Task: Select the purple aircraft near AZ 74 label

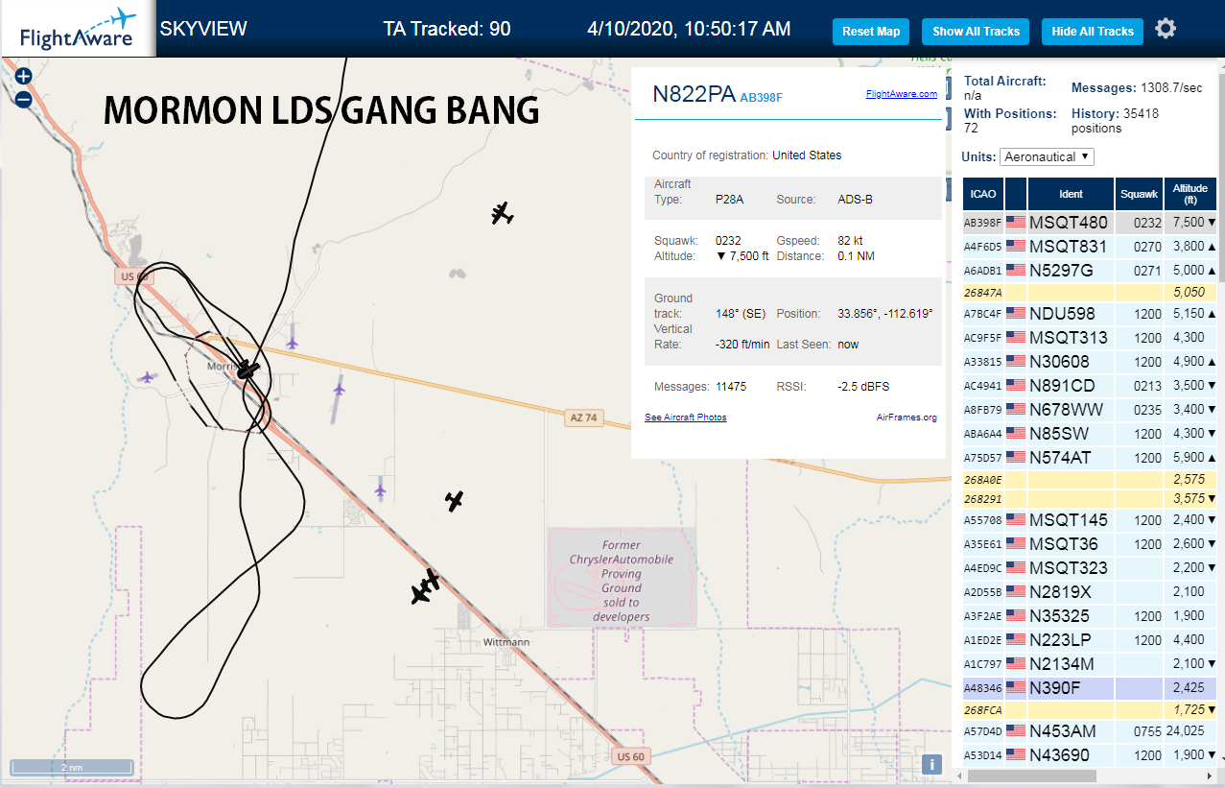Action: 339,388
